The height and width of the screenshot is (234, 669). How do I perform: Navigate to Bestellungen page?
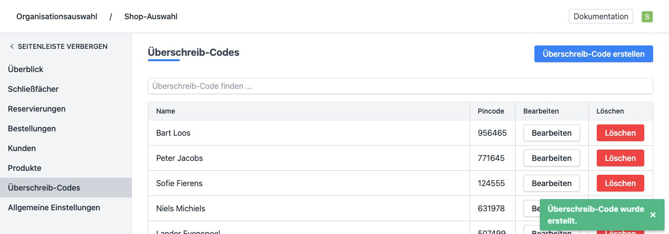coord(32,129)
